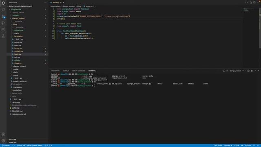
Task: Split the terminal pane
Action: click(x=248, y=71)
